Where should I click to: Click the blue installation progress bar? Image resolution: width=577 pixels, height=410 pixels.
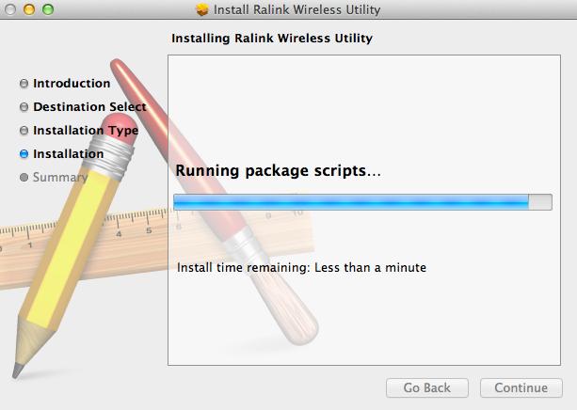[x=362, y=202]
